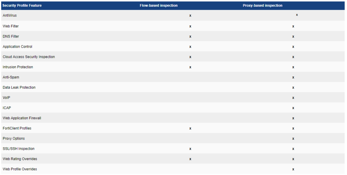Select the Data Leak Protection label
Viewport: 347px width, 175px height.
(x=19, y=87)
